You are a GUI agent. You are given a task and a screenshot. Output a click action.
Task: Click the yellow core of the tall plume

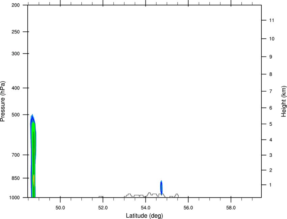(x=34, y=180)
